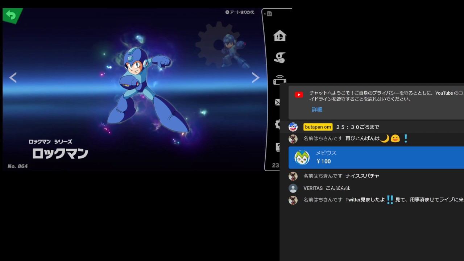Open the news envelope icon in sidebar
This screenshot has height=261, width=464.
click(278, 102)
